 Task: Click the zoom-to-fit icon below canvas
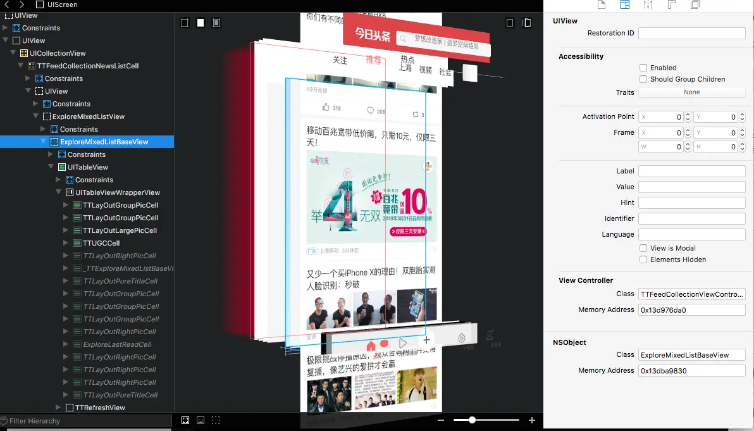pos(185,420)
